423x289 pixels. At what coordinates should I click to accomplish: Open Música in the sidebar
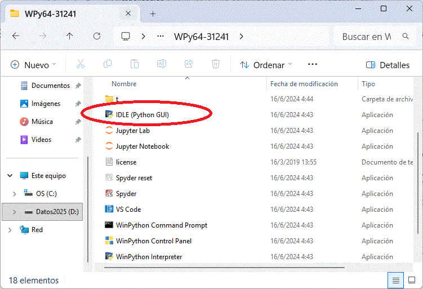pos(42,122)
